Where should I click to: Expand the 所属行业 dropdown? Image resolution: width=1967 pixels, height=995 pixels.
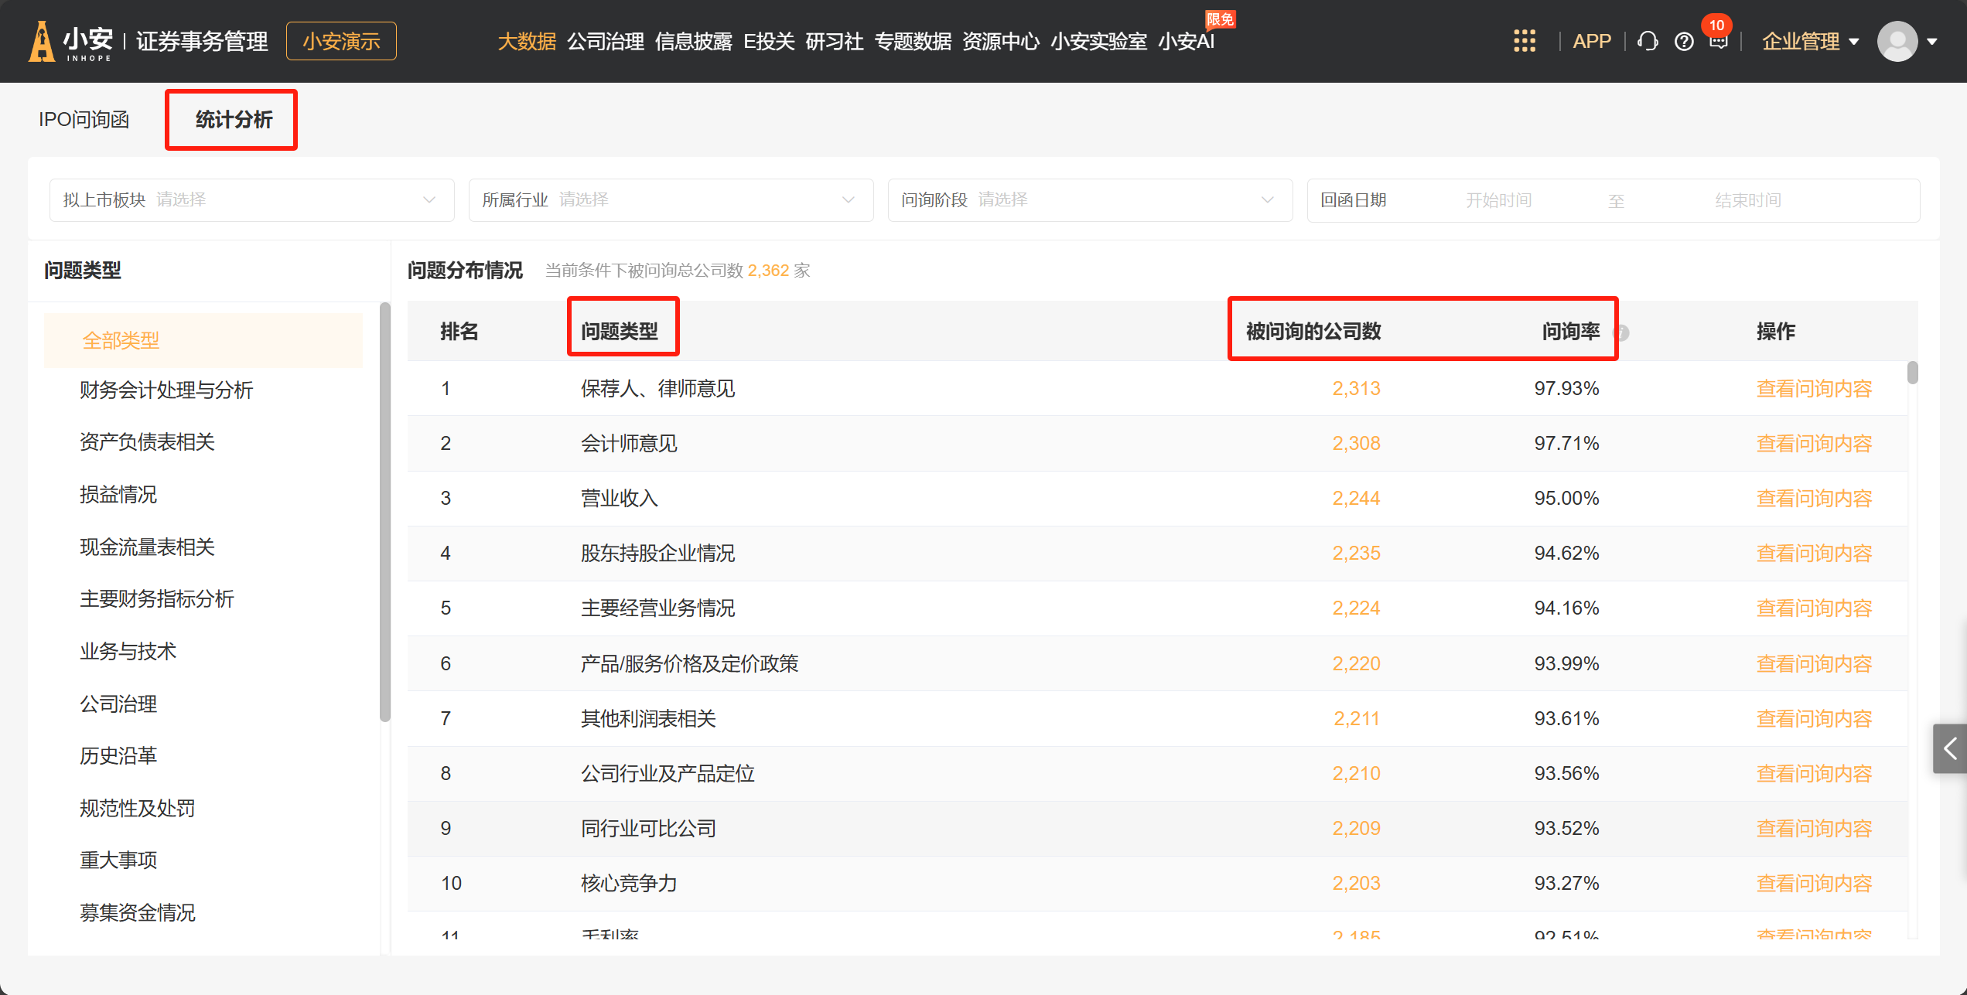pos(671,200)
